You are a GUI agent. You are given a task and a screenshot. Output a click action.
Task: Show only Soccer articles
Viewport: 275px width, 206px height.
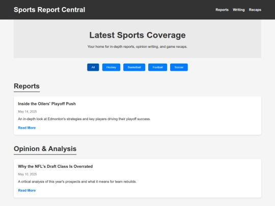pos(179,67)
